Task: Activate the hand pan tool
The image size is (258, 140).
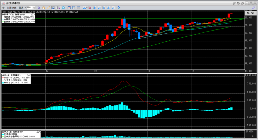Action: coord(44,8)
